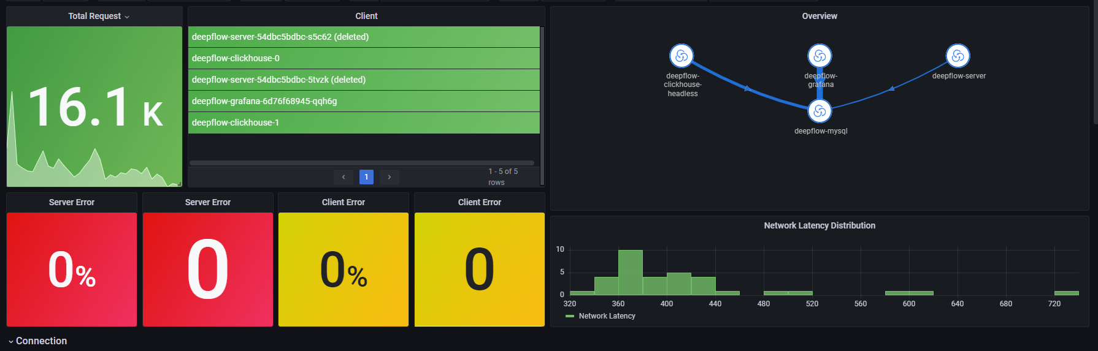Click the arrow on clickhouse-headless to mysql edge
Image resolution: width=1098 pixels, height=351 pixels.
pyautogui.click(x=747, y=88)
